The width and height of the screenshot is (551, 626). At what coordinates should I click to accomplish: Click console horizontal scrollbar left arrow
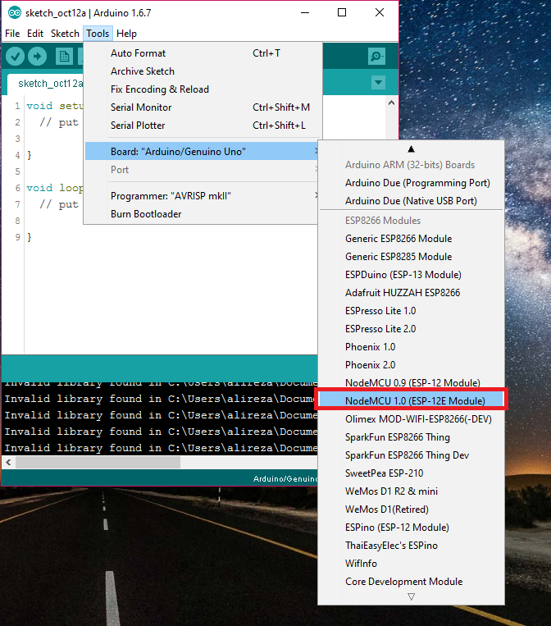(x=8, y=463)
